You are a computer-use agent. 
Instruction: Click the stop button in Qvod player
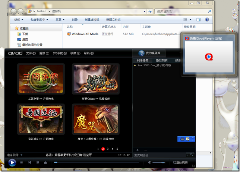click(22, 163)
